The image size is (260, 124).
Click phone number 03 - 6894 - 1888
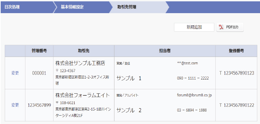pos(192,110)
